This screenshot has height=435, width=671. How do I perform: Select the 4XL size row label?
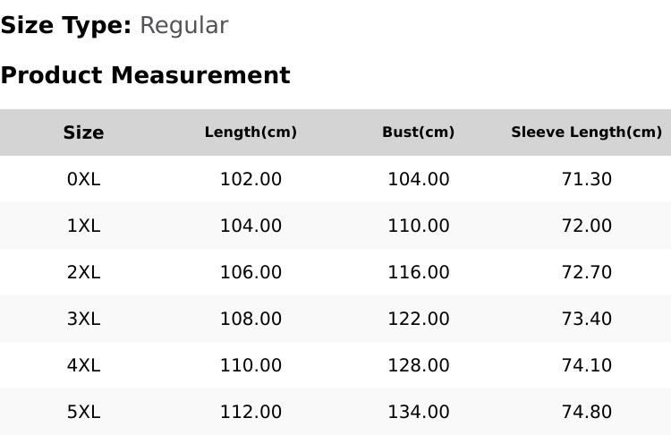coord(83,366)
